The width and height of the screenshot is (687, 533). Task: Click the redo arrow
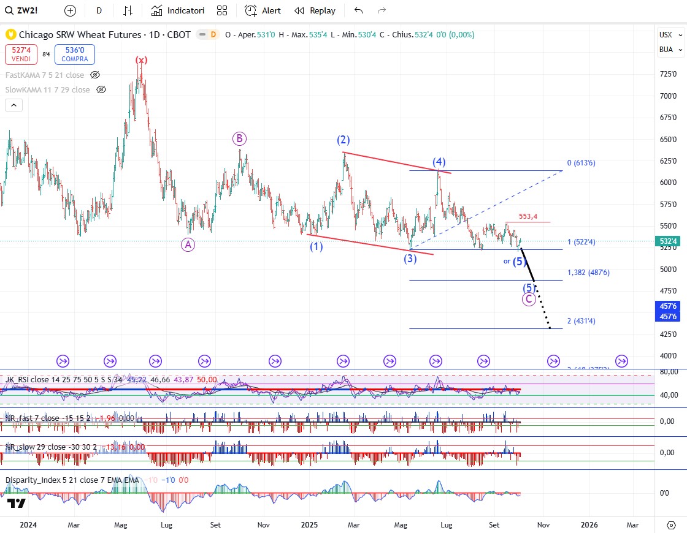click(382, 10)
